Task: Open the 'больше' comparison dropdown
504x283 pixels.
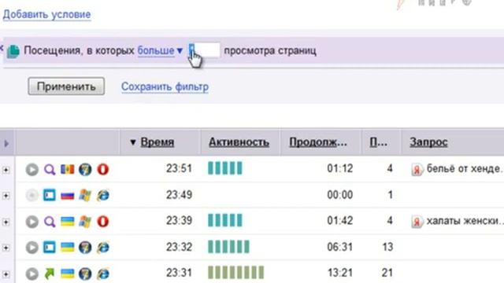Action: click(x=160, y=50)
